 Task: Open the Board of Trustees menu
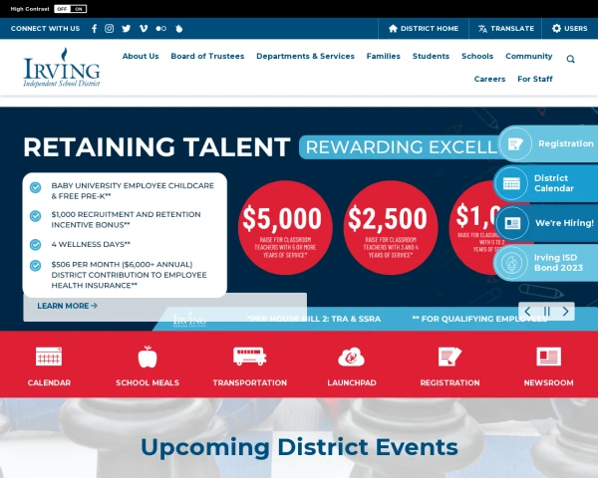(207, 56)
